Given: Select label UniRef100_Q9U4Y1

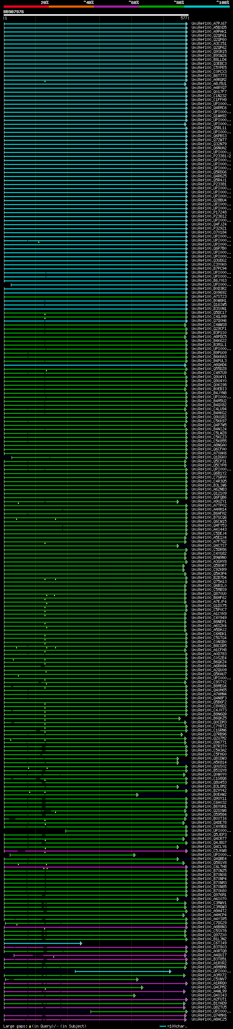Looking at the screenshot, I should (209, 377).
